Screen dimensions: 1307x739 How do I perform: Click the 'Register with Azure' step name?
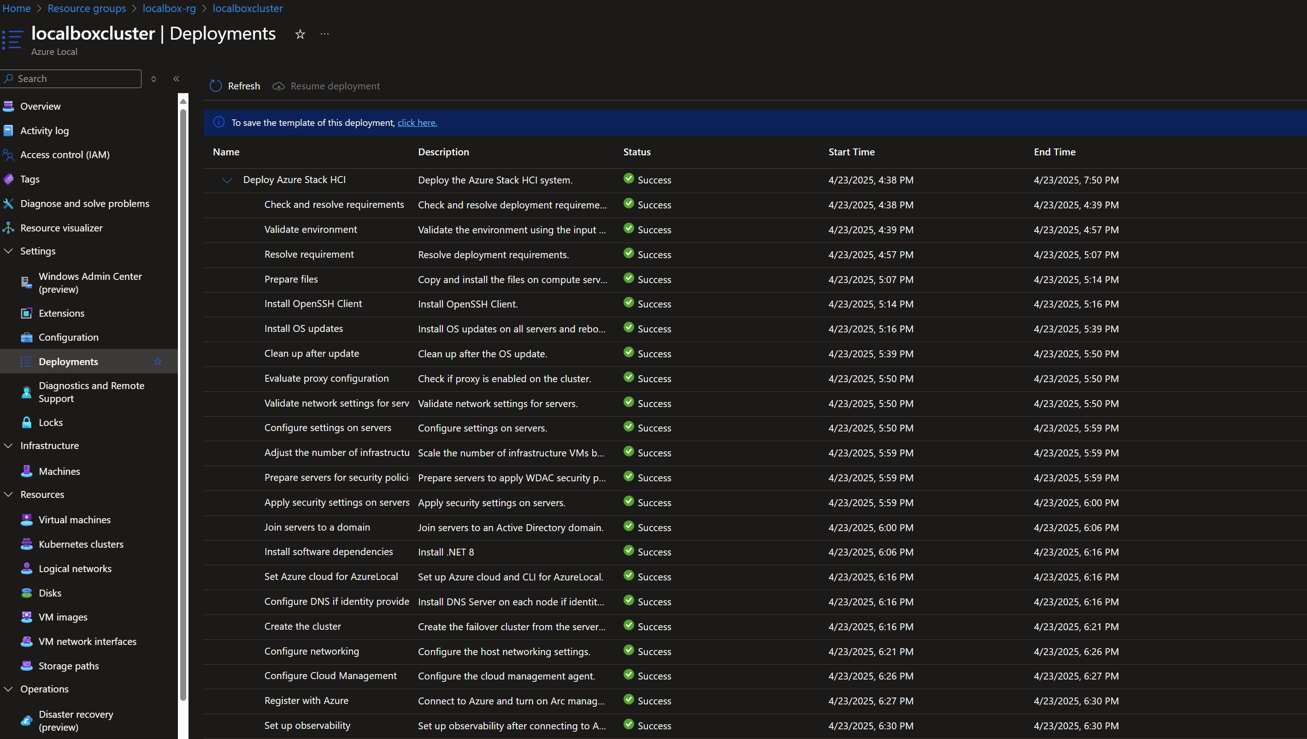[x=306, y=700]
